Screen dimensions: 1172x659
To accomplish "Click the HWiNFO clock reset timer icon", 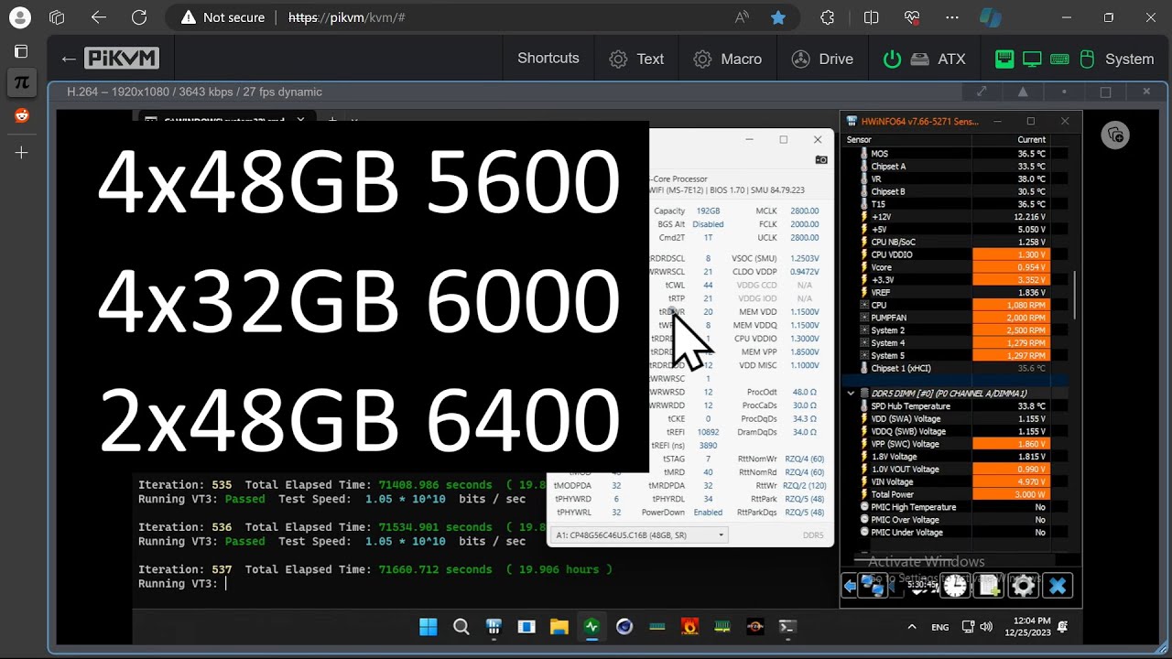I will coord(955,586).
